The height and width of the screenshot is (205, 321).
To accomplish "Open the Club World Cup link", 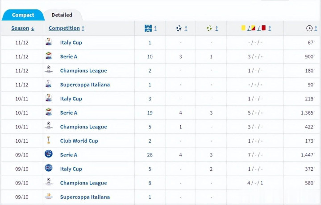I will coord(79,141).
